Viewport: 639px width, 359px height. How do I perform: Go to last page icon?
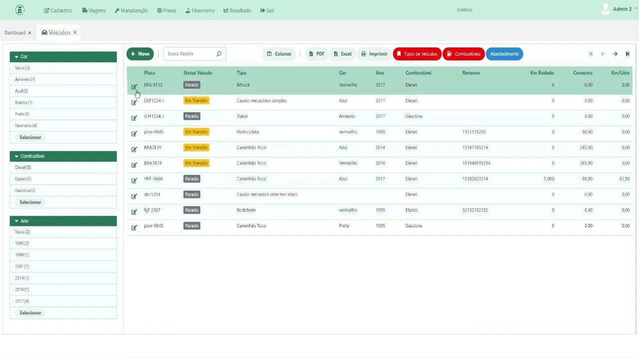(628, 54)
